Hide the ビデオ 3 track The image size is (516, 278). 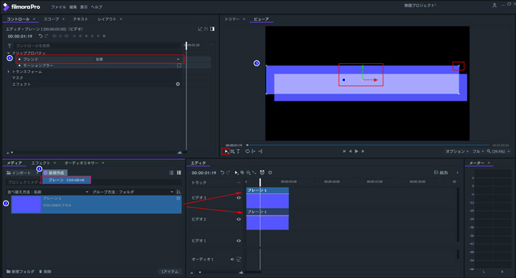(x=239, y=198)
